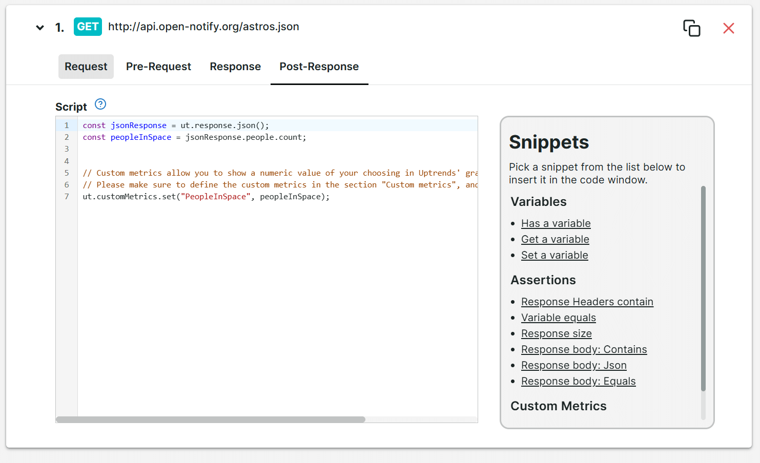Insert 'Response body: Contains' snippet
The width and height of the screenshot is (760, 463).
pos(584,349)
